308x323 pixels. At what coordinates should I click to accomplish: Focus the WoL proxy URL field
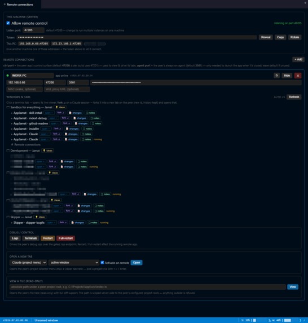67,89
